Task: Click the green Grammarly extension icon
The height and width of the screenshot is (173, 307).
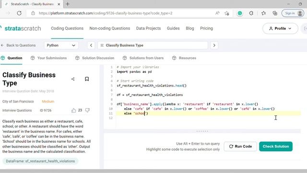Action: point(240,13)
